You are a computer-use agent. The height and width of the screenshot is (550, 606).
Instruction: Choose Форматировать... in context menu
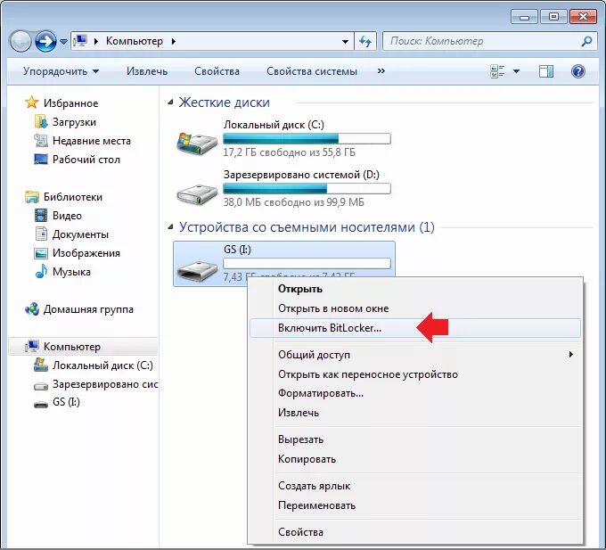pos(415,393)
